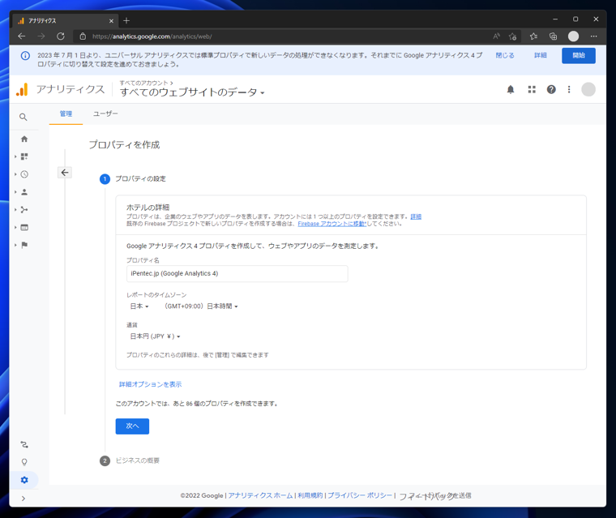Image resolution: width=616 pixels, height=518 pixels.
Task: Click the 次へ button
Action: point(132,426)
